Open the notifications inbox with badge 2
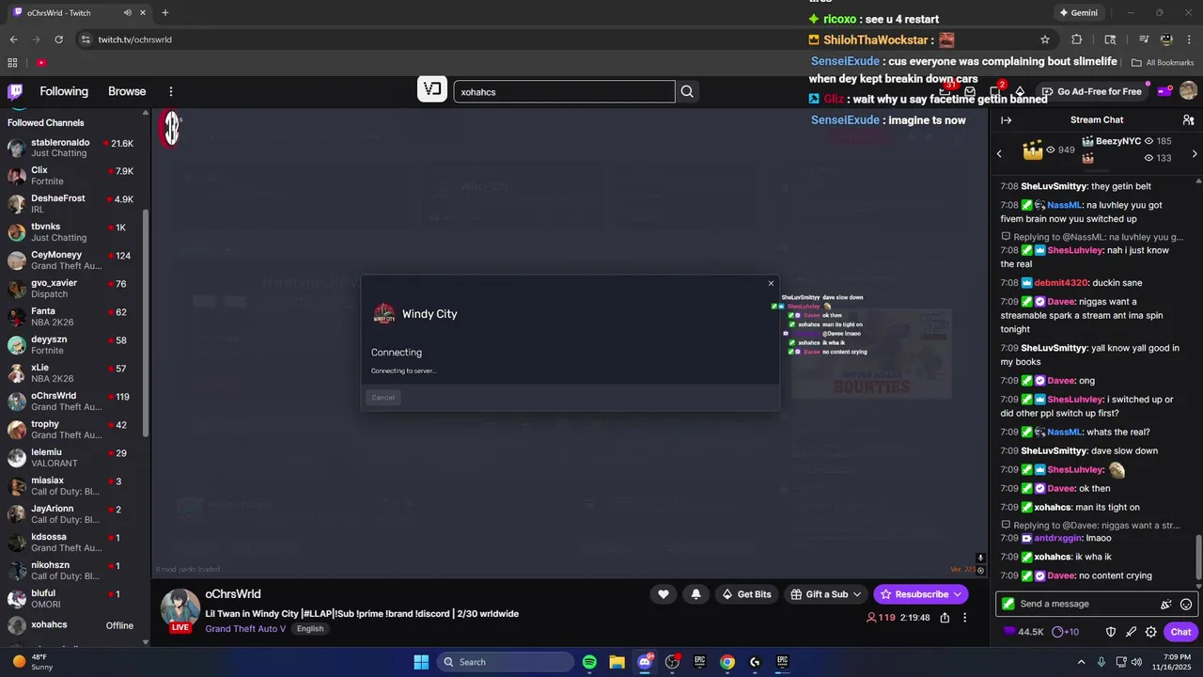Image resolution: width=1203 pixels, height=677 pixels. (995, 91)
